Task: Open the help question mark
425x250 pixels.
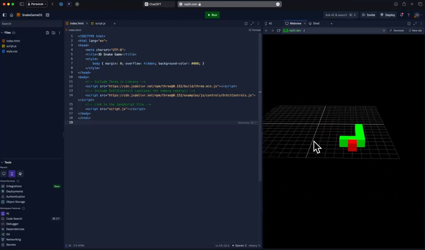Action: pos(409,15)
